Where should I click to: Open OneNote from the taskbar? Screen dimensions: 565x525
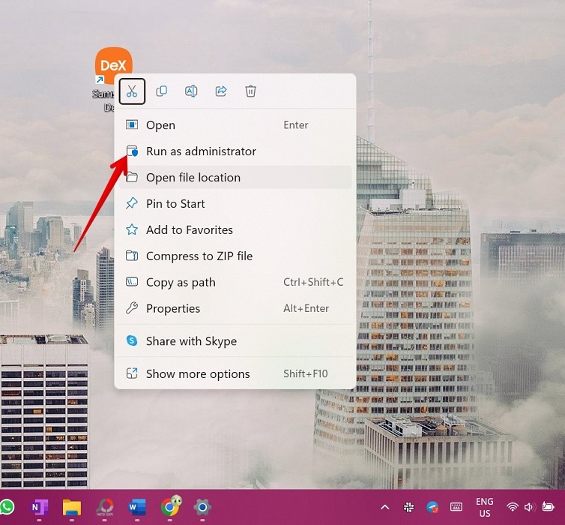(x=39, y=507)
